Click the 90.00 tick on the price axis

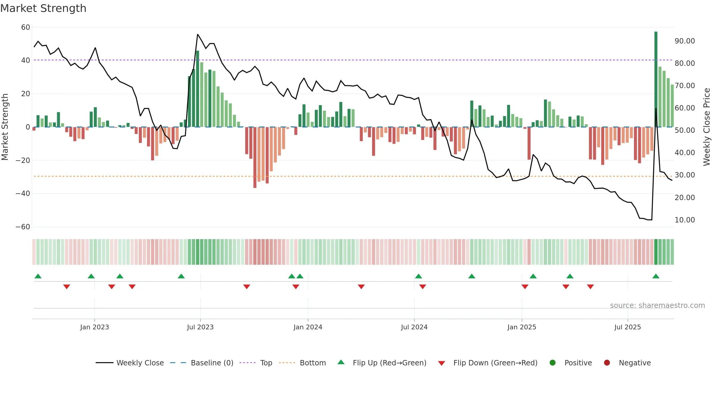click(685, 41)
